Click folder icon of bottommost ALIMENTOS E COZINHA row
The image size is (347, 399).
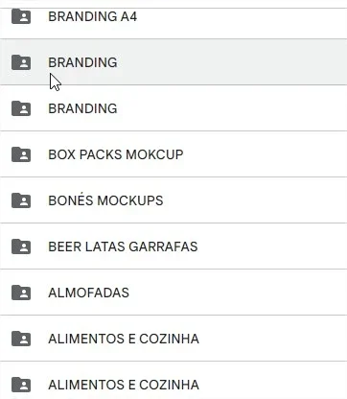point(21,385)
